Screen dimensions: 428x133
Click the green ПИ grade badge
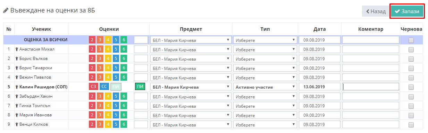click(140, 87)
